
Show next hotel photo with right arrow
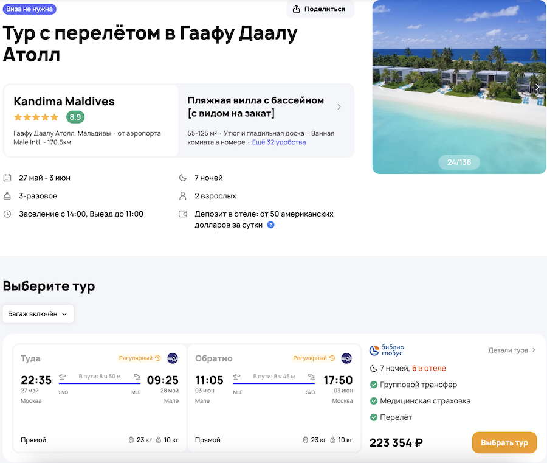coord(537,87)
